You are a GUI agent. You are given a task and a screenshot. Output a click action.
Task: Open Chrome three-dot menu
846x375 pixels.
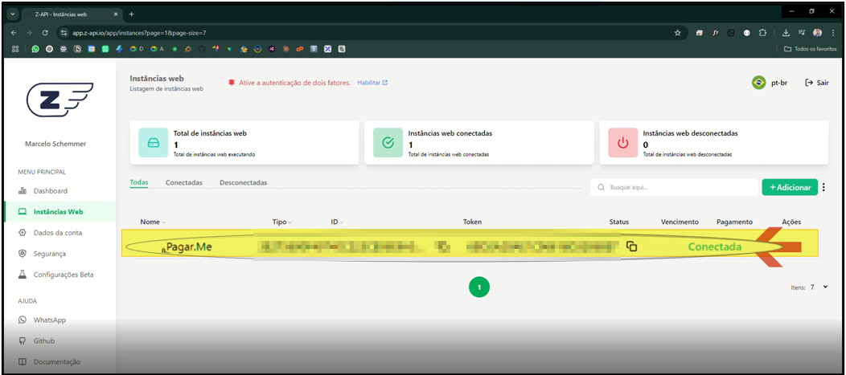832,33
